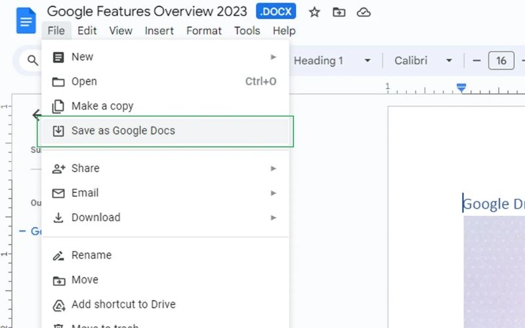Image resolution: width=525 pixels, height=328 pixels.
Task: Click the Share person-plus icon
Action: tap(58, 169)
